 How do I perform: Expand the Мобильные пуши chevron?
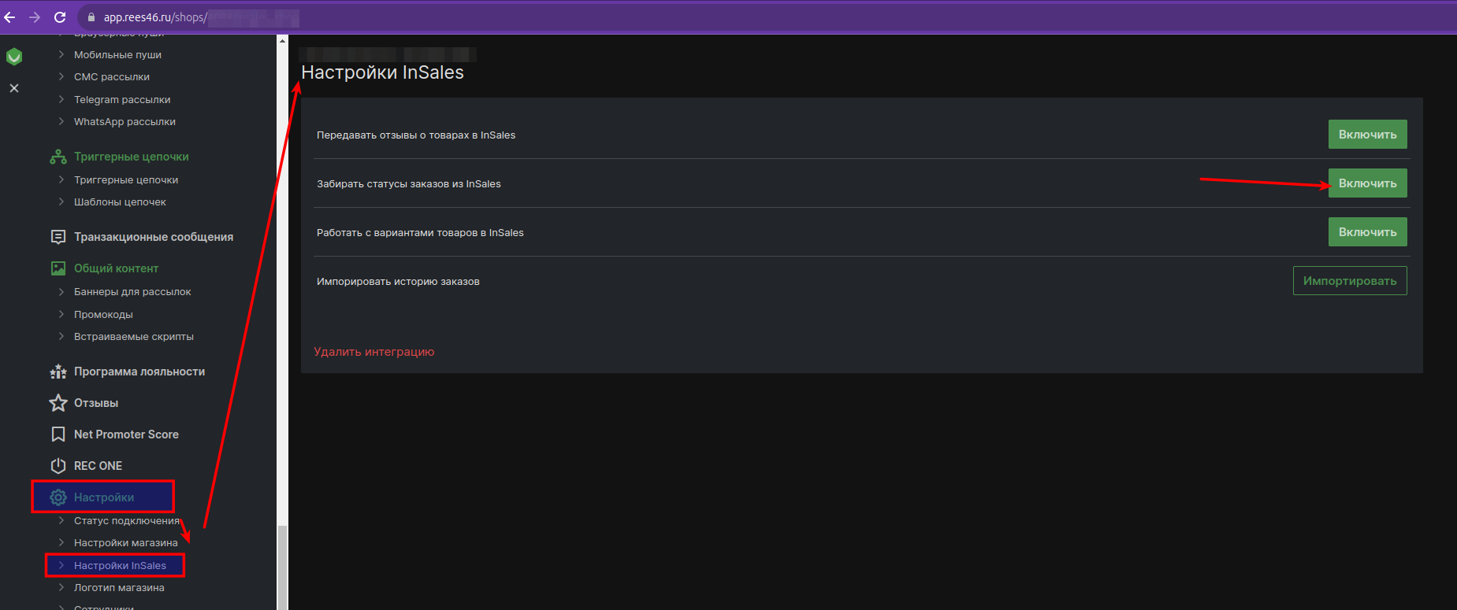coord(61,54)
